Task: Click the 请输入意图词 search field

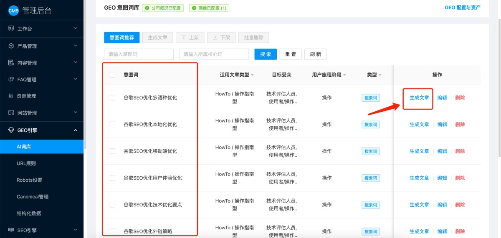Action: pos(139,54)
